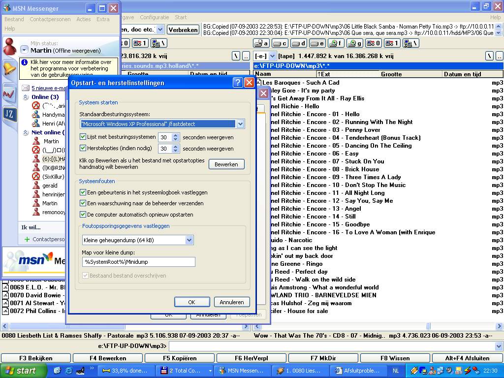Open FTP connection 1 in right panel
The image size is (504, 378).
point(392,43)
